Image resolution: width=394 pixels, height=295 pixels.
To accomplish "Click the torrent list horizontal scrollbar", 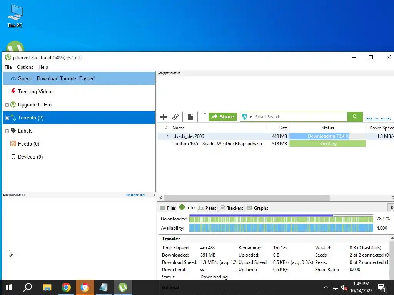I will [x=247, y=198].
